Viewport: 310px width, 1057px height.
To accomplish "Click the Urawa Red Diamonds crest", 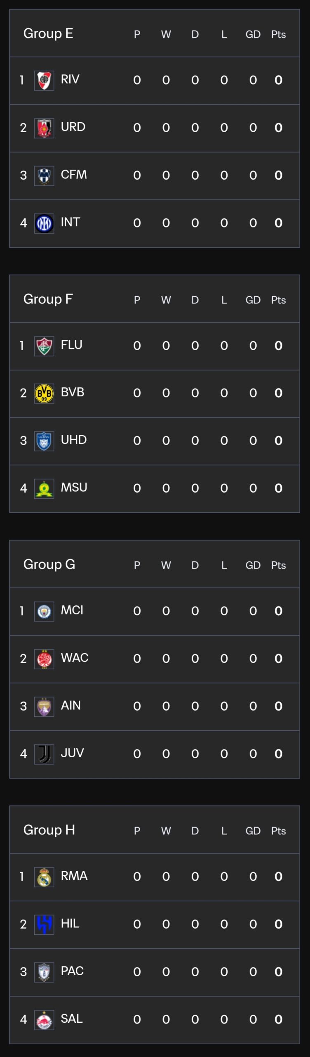I will tap(44, 128).
